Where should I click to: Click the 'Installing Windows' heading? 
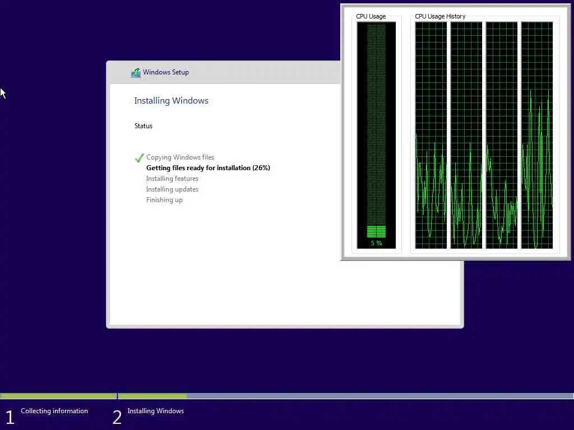coord(171,101)
